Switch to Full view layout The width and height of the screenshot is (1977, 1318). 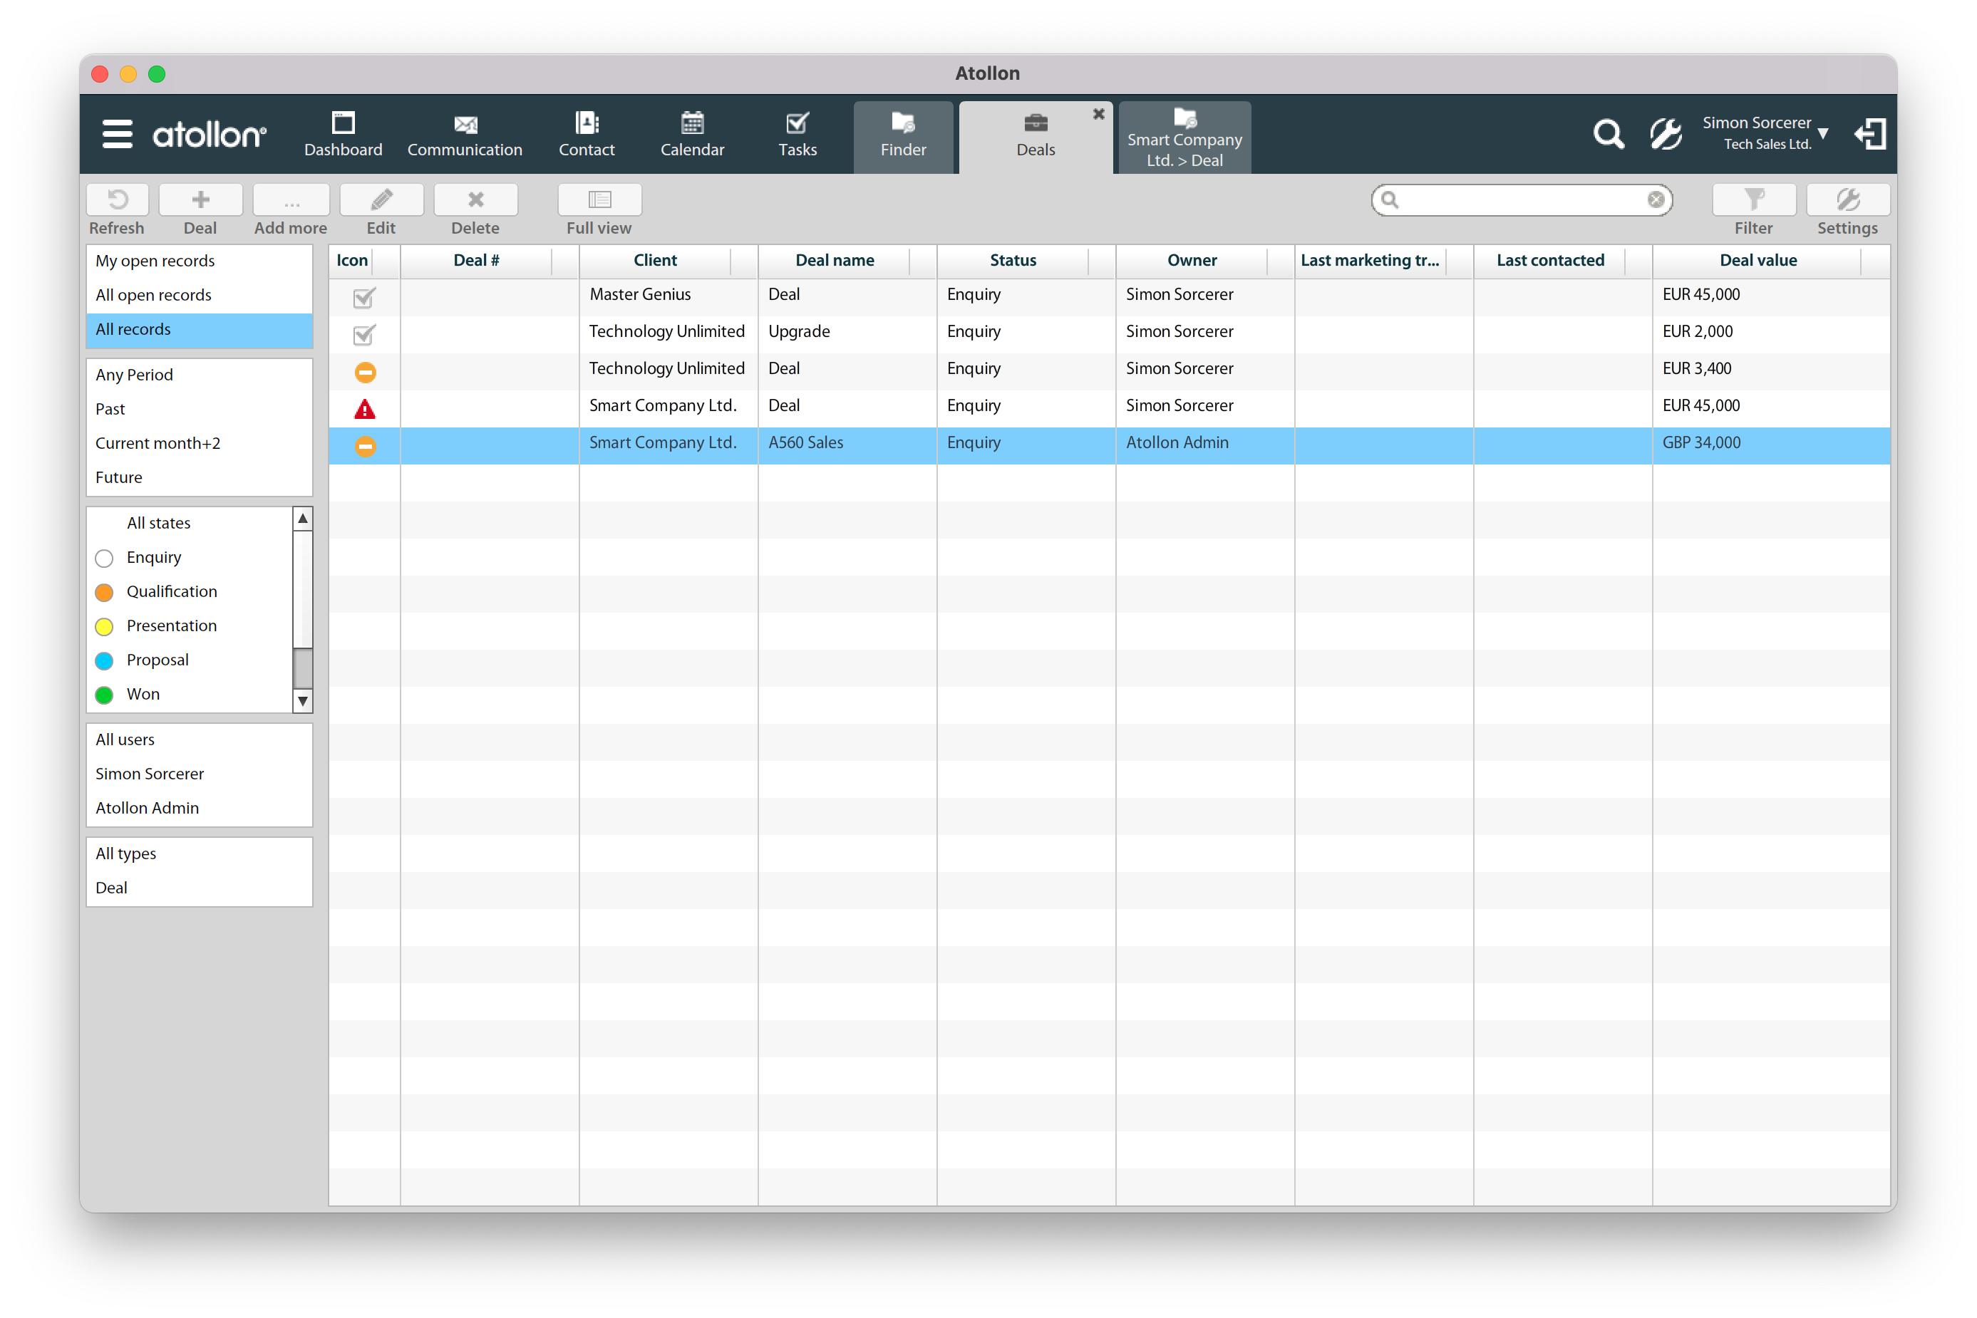(599, 200)
